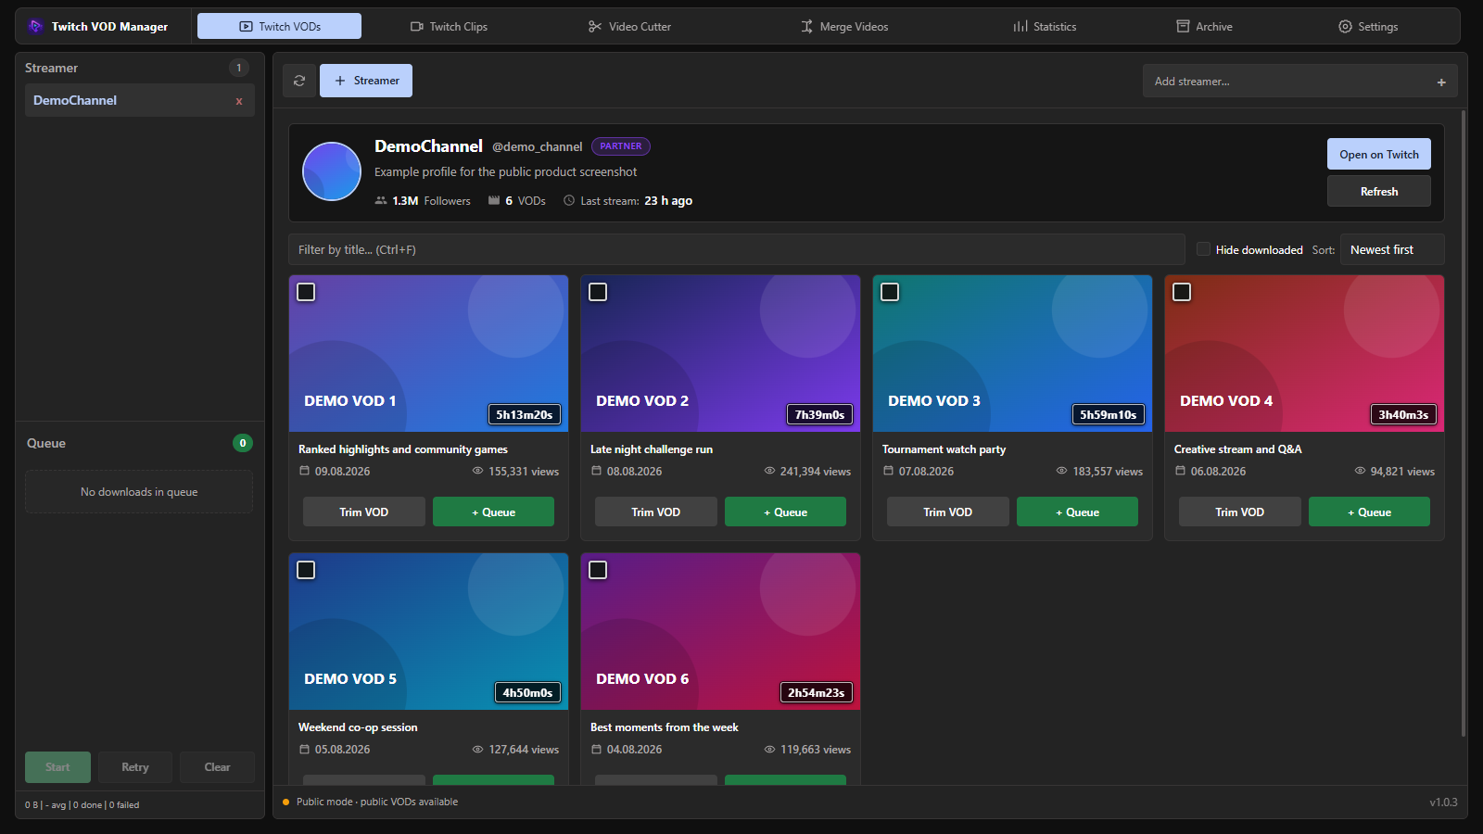This screenshot has width=1483, height=834.
Task: Click the eye icon next to 127,644 views
Action: pyautogui.click(x=478, y=749)
